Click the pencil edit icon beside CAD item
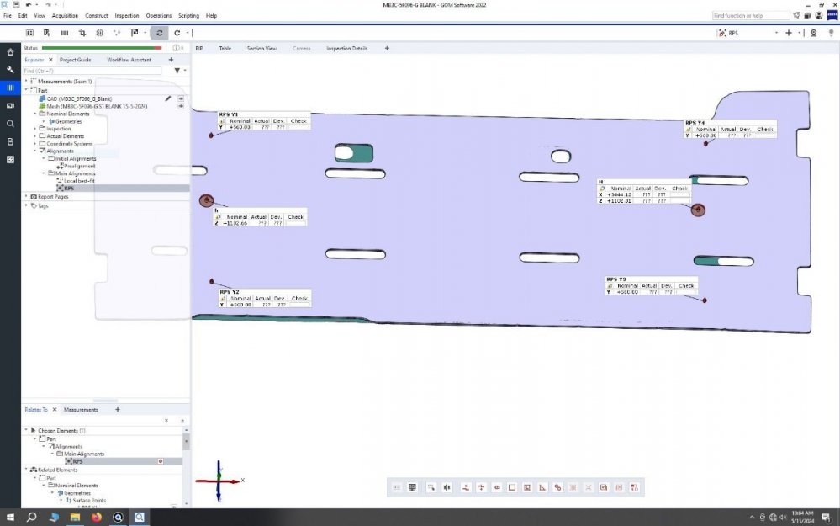 (x=168, y=98)
